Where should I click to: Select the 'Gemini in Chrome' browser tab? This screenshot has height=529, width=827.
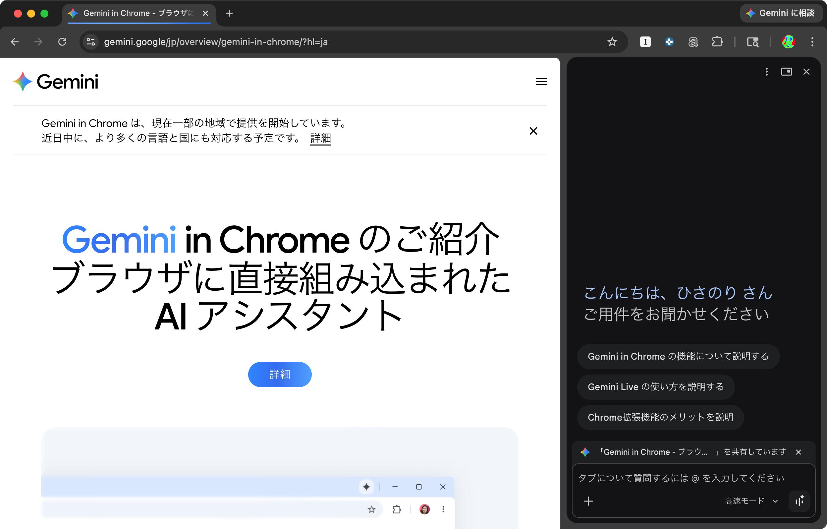pos(139,14)
